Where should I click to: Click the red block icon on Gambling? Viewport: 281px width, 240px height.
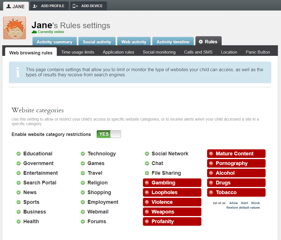(147, 183)
